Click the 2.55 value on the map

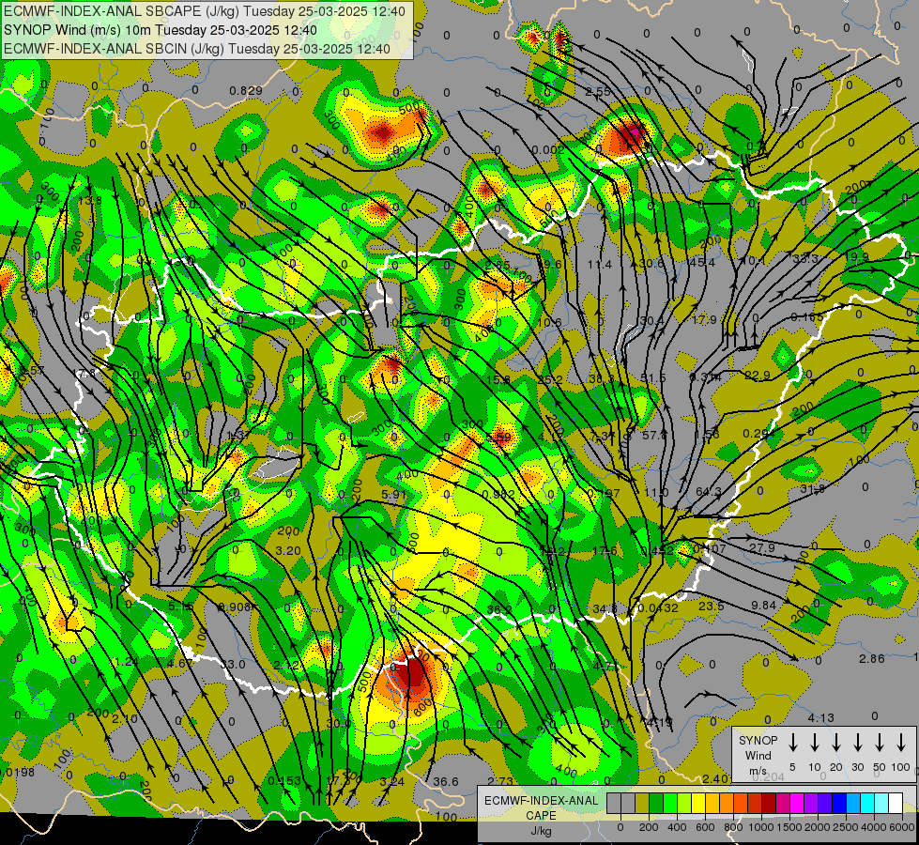coord(598,91)
